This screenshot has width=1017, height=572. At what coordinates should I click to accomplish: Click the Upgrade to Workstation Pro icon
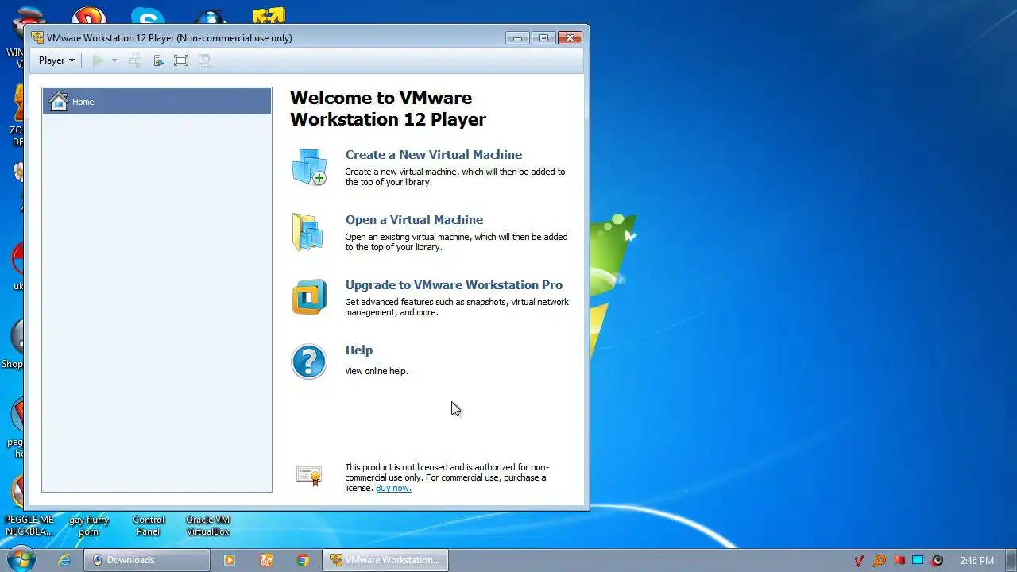point(309,297)
